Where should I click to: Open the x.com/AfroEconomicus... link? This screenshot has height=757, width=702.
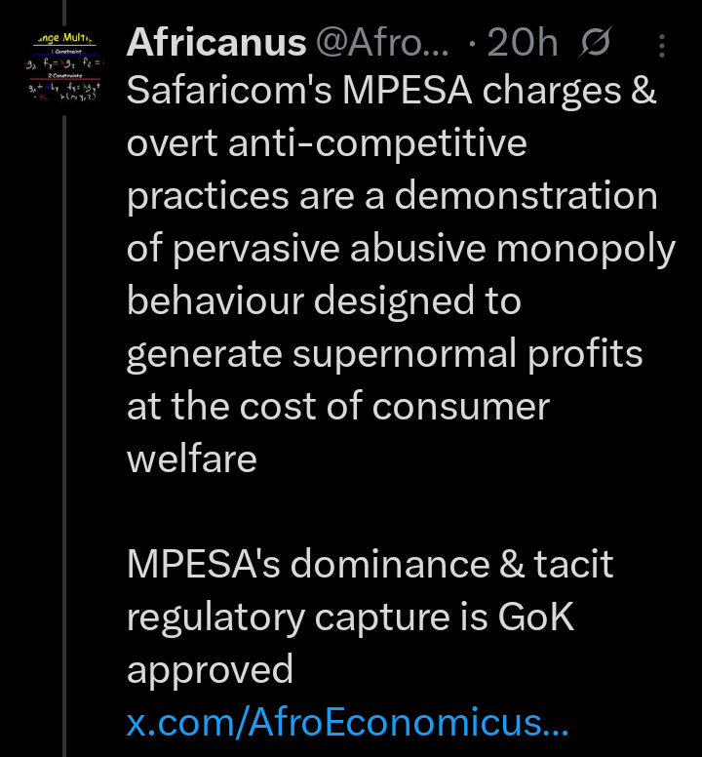pyautogui.click(x=347, y=723)
